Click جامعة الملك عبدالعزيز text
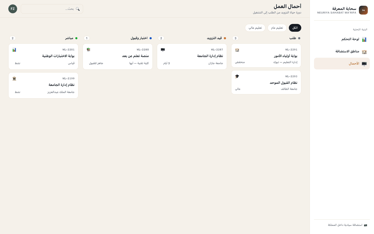 (61, 92)
